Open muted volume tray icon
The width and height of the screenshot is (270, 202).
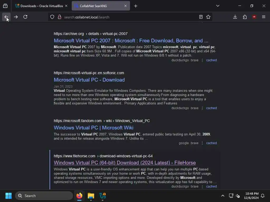238,196
